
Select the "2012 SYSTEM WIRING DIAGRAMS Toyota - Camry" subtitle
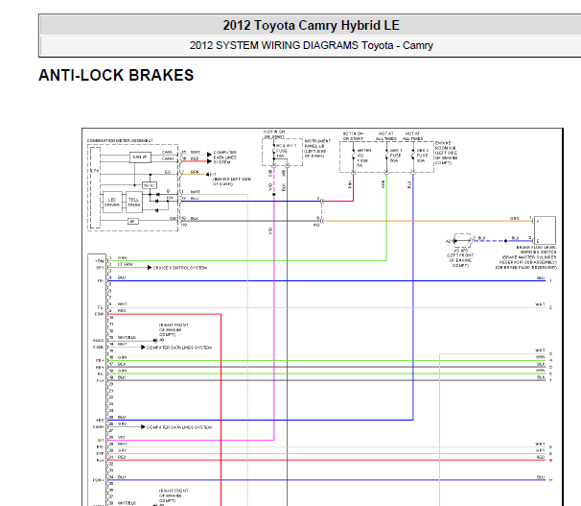tap(312, 45)
